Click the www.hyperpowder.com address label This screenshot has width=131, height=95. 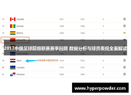click(x=100, y=88)
